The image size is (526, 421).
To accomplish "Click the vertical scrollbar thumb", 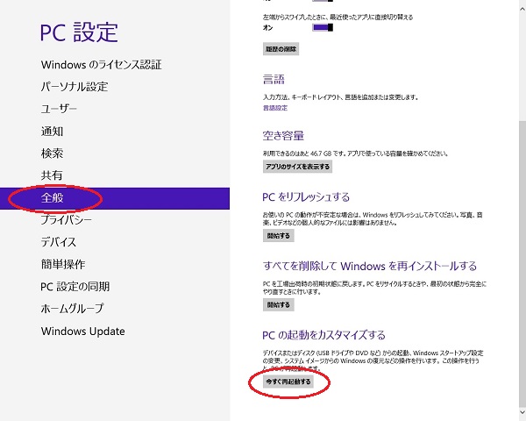I will [522, 263].
